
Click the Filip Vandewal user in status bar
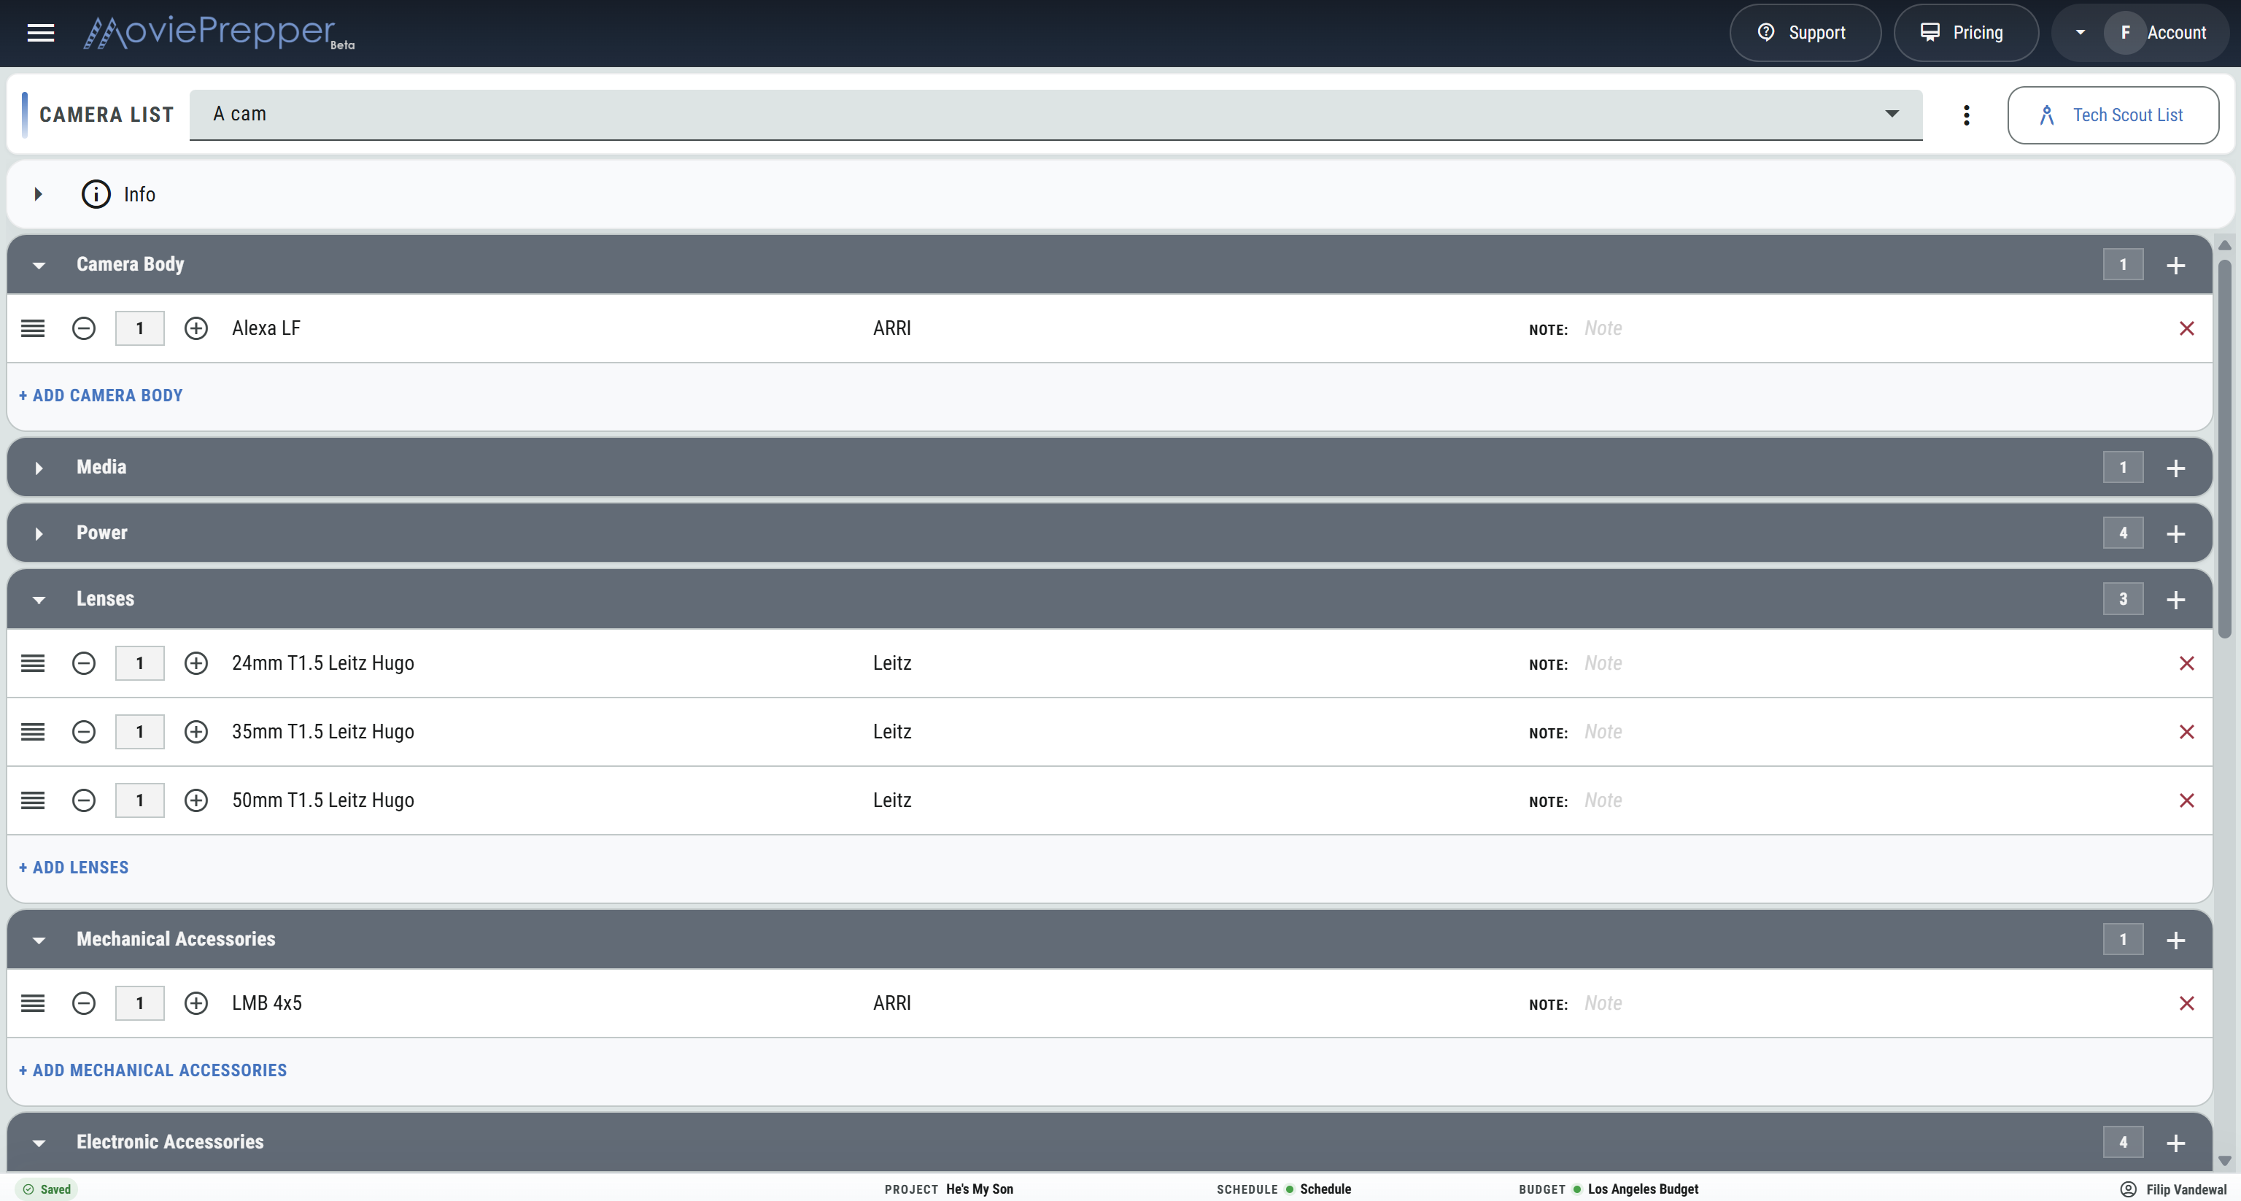(x=2174, y=1189)
